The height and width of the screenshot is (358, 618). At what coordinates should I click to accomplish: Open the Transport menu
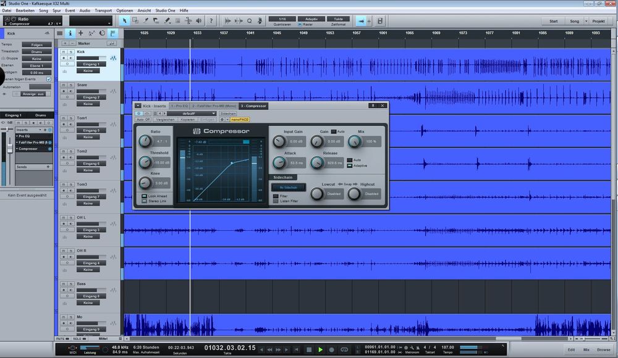pyautogui.click(x=103, y=10)
